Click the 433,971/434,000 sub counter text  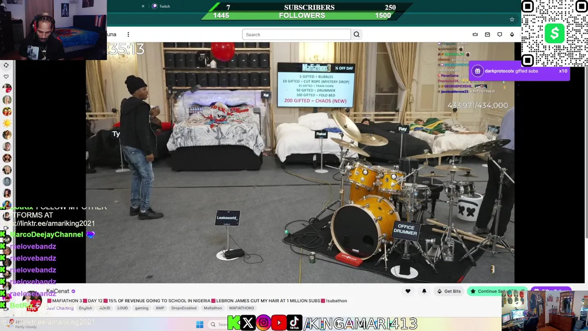click(478, 105)
